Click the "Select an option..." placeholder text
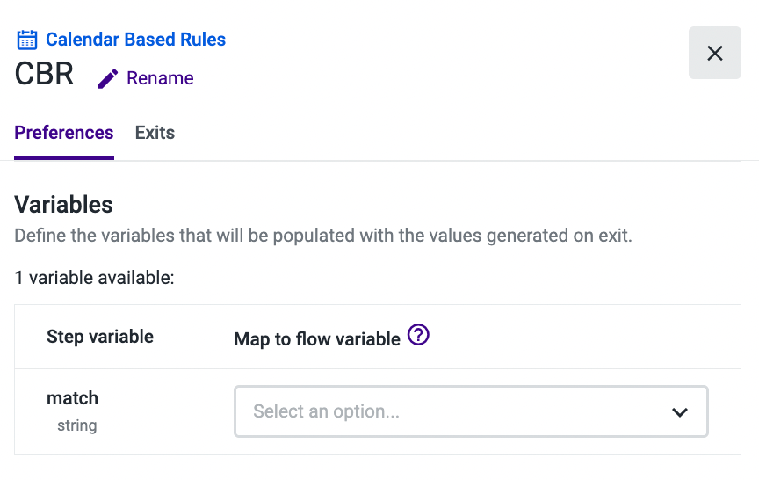The image size is (759, 480). pyautogui.click(x=326, y=411)
